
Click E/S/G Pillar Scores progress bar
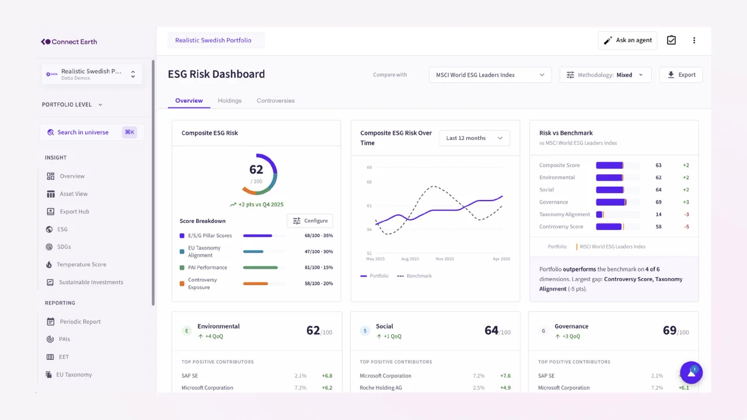click(264, 236)
